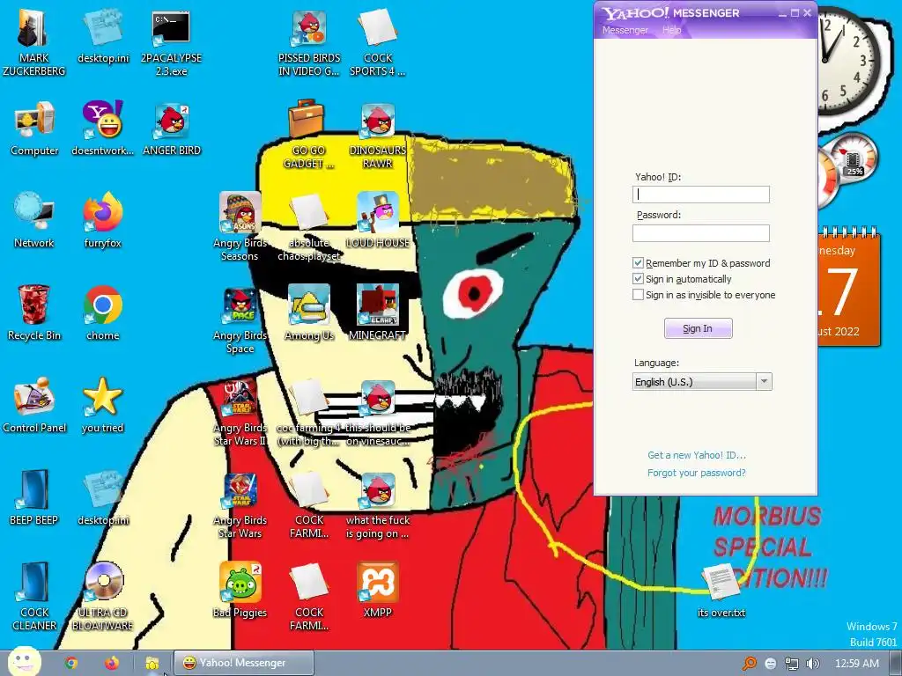Click the Start button on taskbar
This screenshot has width=902, height=676.
24,662
